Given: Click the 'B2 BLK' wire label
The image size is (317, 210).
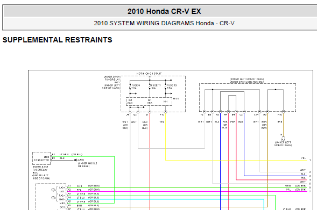Looking at the screenshot, I should (58, 158).
